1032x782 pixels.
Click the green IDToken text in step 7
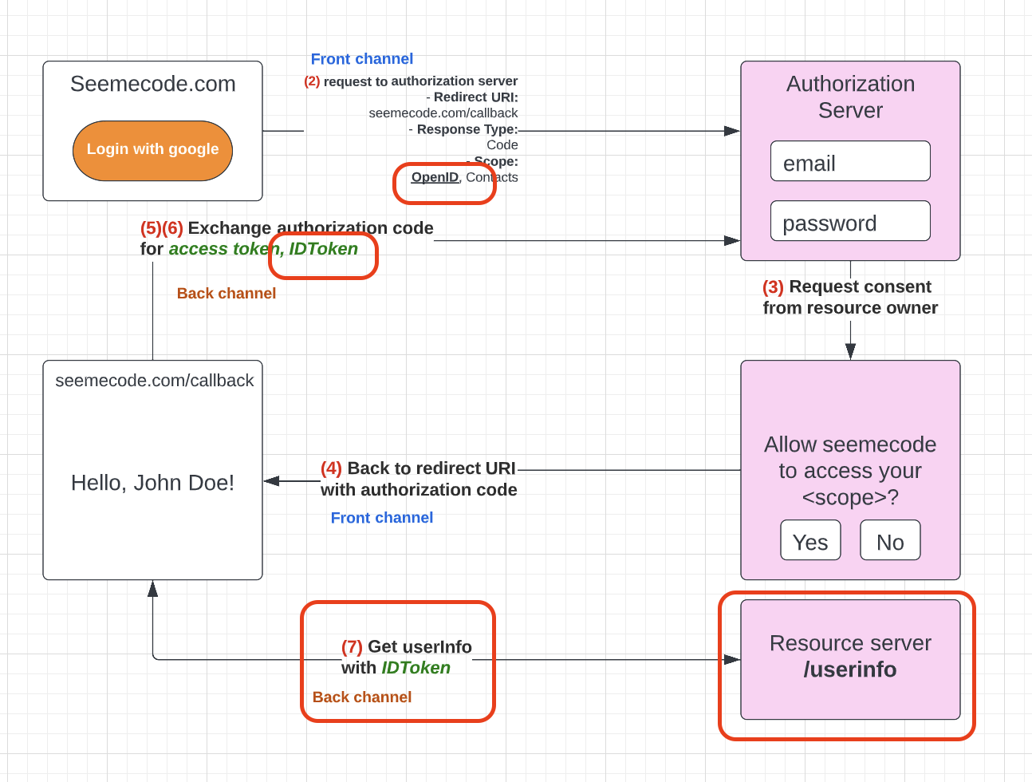(416, 668)
